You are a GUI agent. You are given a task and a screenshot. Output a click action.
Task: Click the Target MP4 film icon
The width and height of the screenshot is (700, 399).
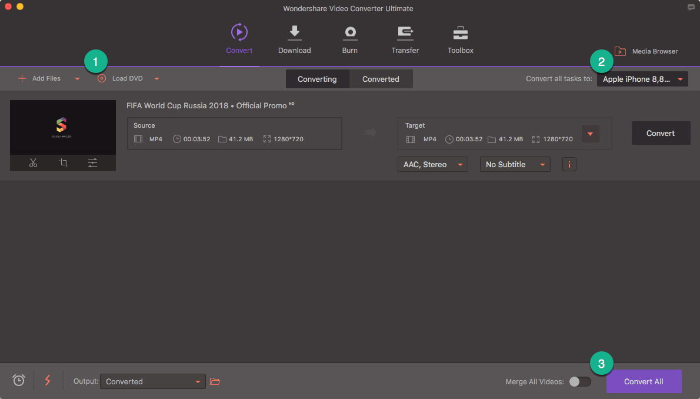click(411, 139)
